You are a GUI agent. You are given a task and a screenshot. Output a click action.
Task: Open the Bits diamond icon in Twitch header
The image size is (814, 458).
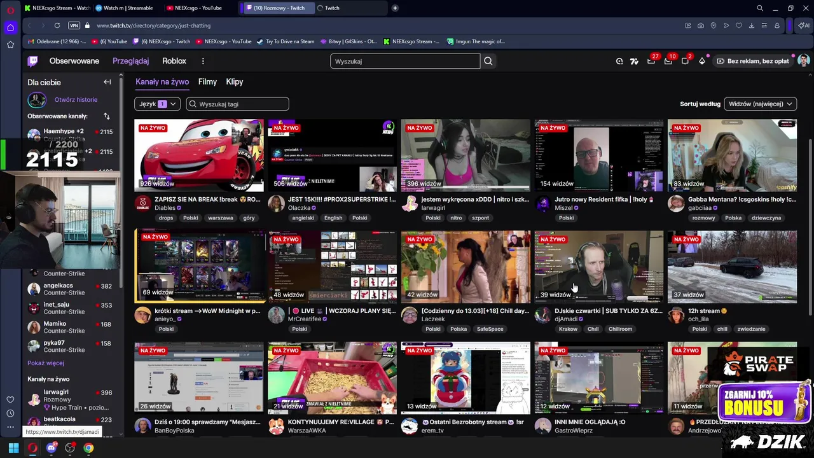pyautogui.click(x=702, y=61)
